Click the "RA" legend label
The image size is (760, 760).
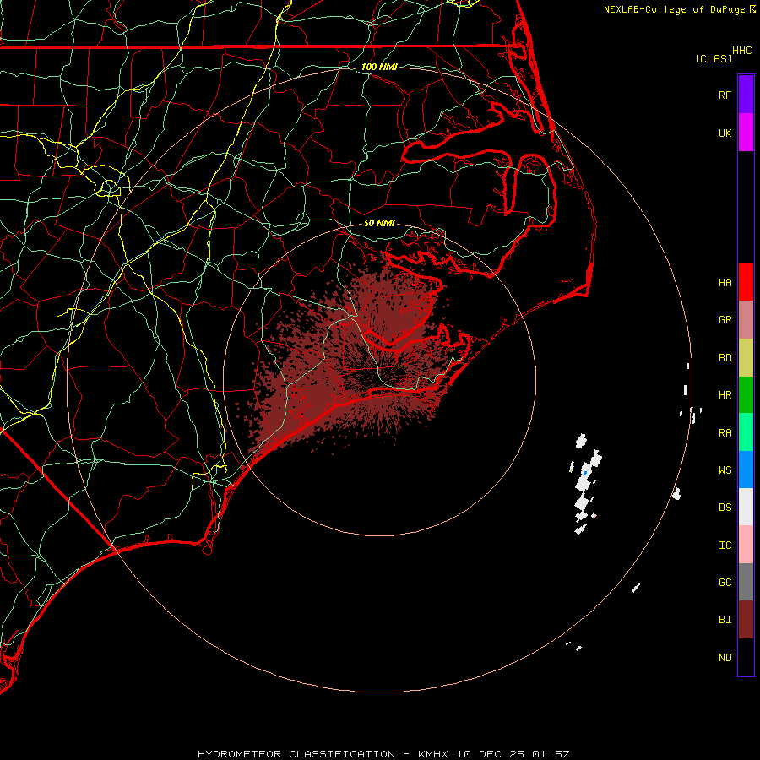click(x=725, y=433)
